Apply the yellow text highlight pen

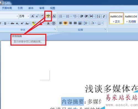pyautogui.click(x=34, y=23)
